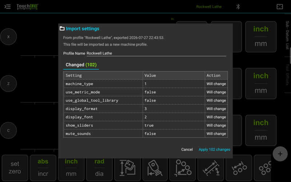Viewport: 291px width, 182px height.
Task: Apply 102 changes button
Action: point(214,149)
